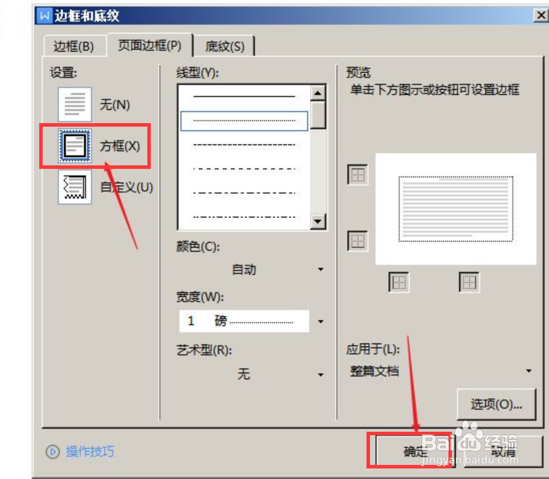Click the WPS icon in dialog title bar

(44, 16)
